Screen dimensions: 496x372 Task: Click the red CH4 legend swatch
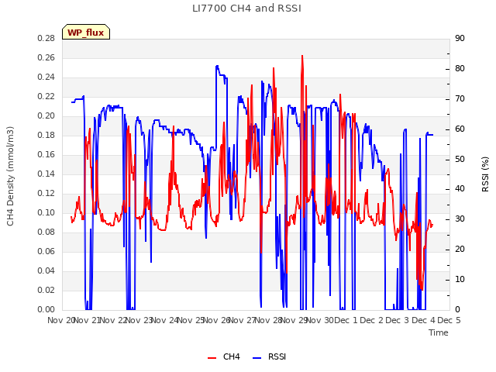tap(212, 358)
